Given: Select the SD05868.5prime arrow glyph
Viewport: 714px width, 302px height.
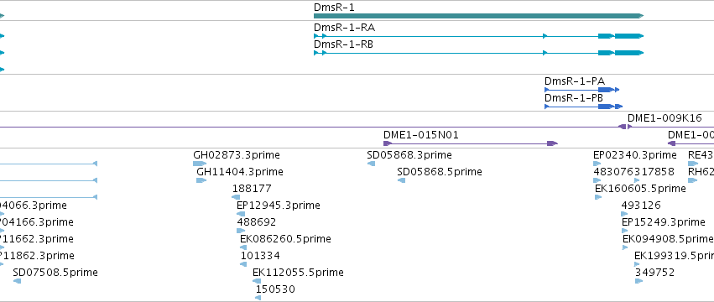Looking at the screenshot, I should point(401,180).
